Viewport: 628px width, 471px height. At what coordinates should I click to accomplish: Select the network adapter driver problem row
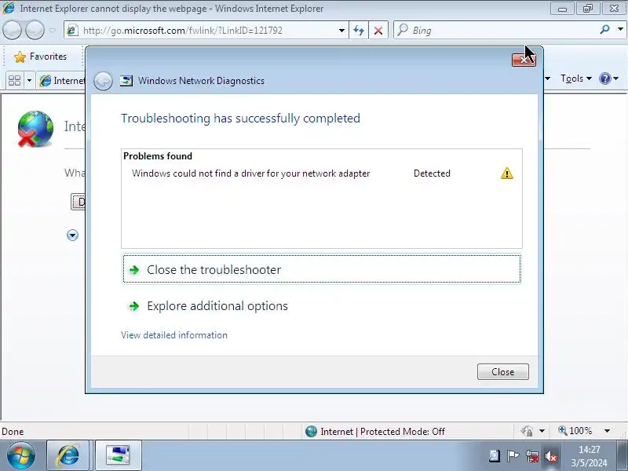[x=322, y=173]
